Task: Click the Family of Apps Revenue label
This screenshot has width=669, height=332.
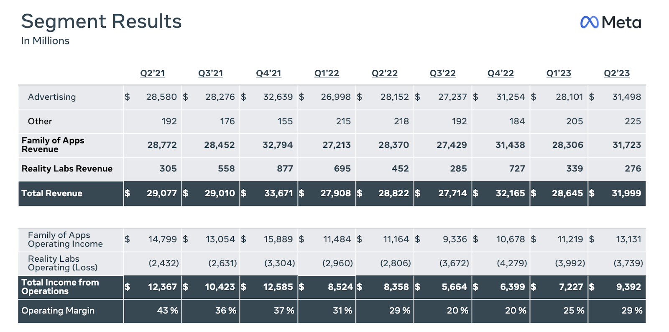Action: tap(53, 145)
